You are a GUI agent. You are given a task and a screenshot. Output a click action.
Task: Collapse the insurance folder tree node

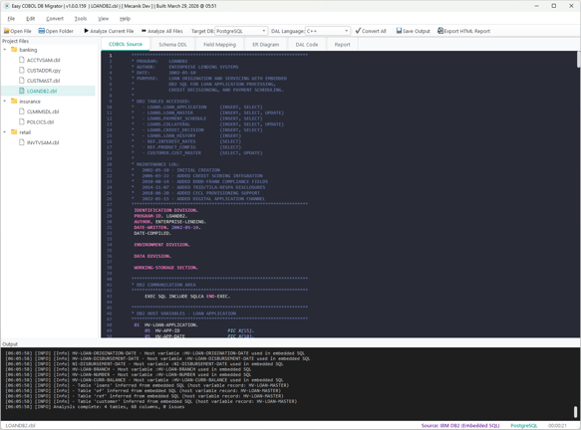tap(5, 101)
